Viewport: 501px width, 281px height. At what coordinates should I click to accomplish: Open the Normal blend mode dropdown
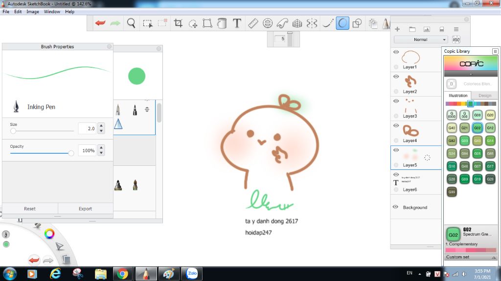[x=421, y=40]
